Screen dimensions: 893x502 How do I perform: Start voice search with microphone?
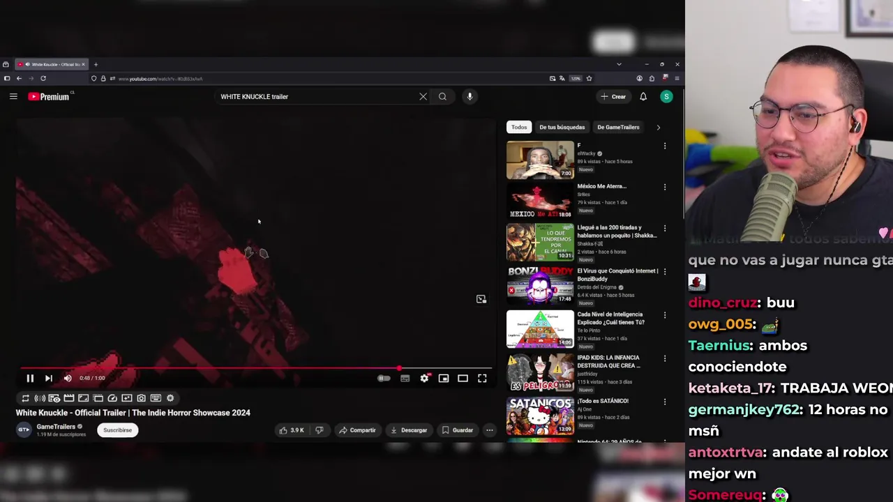pyautogui.click(x=470, y=97)
